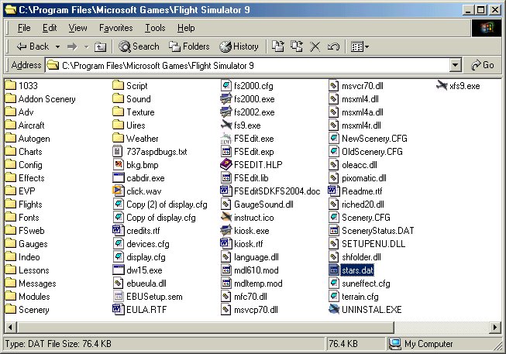
Task: Click inside the Address path field
Action: click(247, 66)
